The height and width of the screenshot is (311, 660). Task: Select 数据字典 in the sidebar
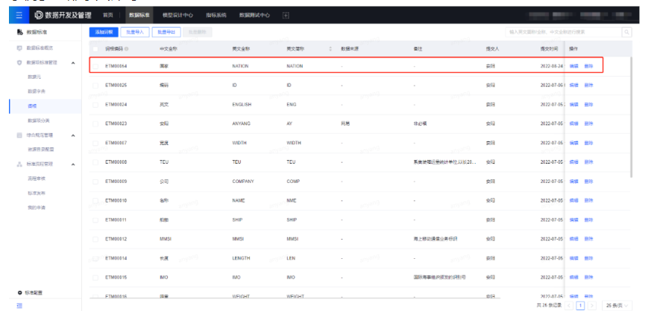click(37, 92)
